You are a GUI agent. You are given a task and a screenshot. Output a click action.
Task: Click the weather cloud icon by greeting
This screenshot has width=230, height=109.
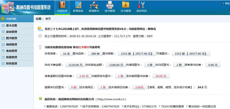[x=40, y=29]
